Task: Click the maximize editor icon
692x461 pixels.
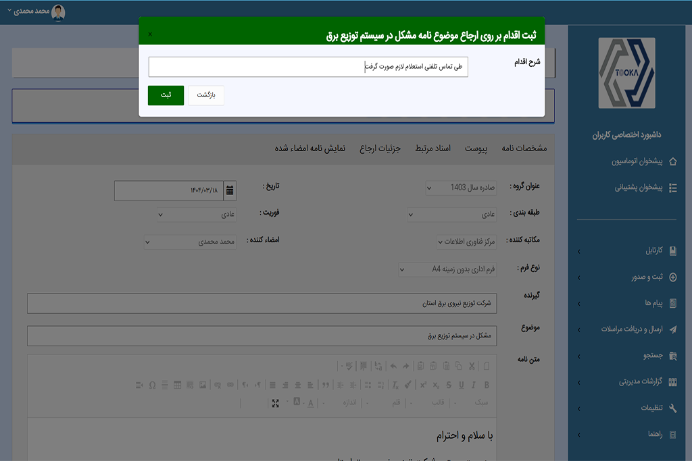Action: point(275,403)
